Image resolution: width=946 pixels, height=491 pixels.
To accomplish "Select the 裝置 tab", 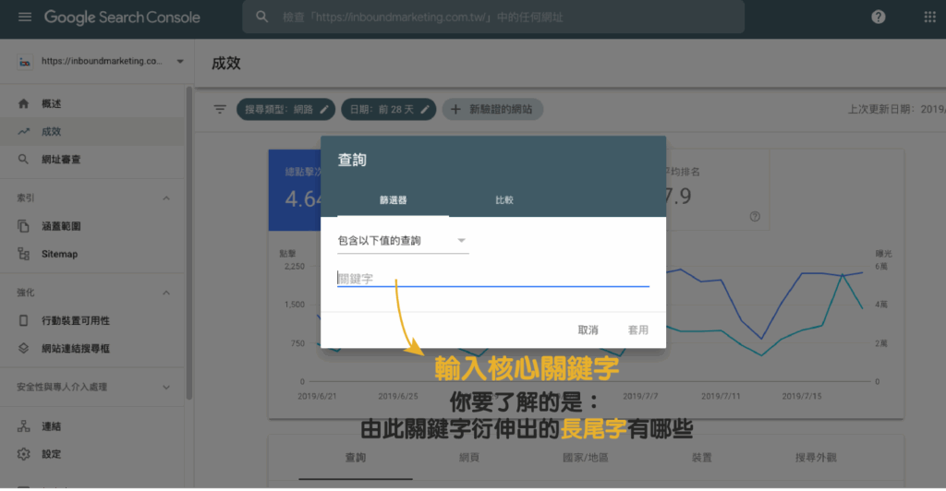I will coord(701,458).
